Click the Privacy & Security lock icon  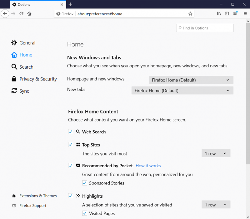tap(14, 79)
